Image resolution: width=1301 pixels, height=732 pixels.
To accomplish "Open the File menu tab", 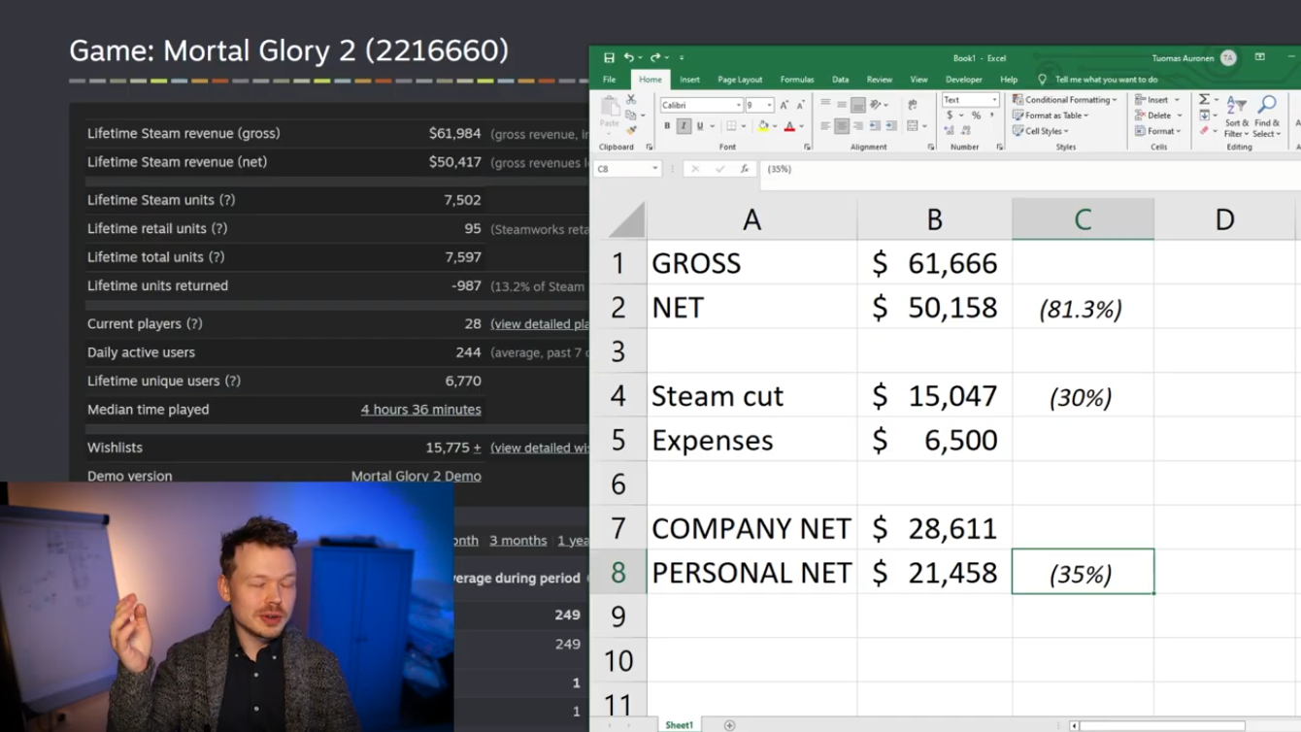I will click(609, 80).
